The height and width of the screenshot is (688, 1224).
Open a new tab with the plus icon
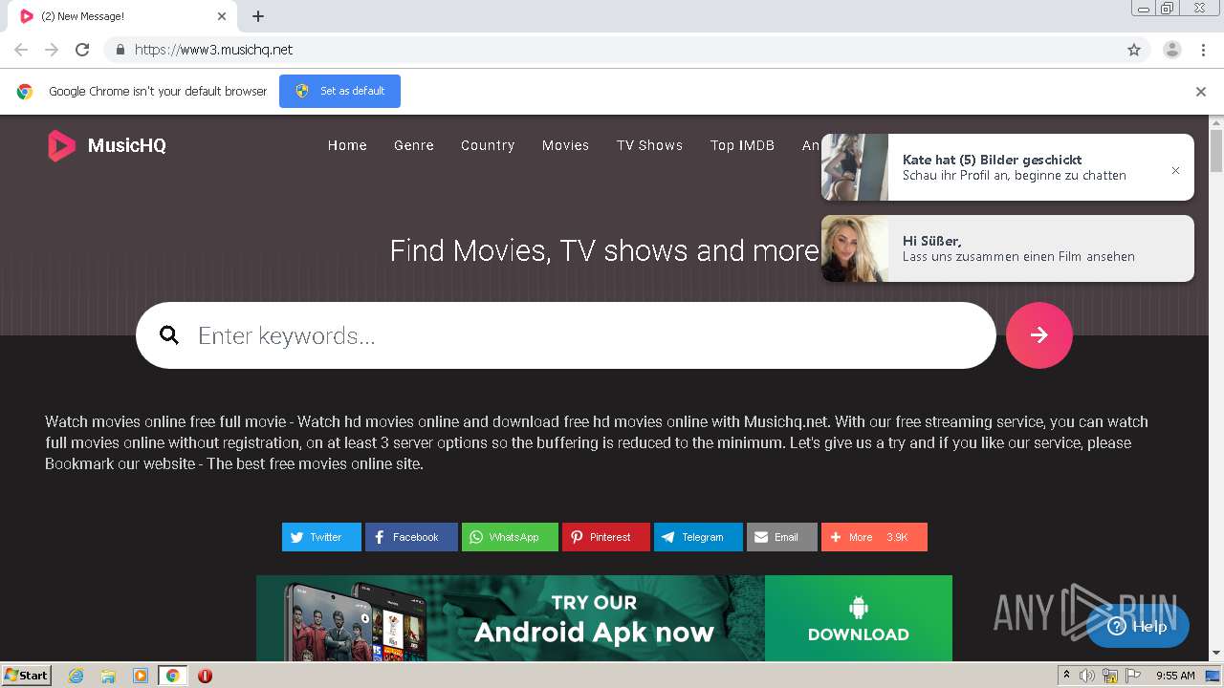coord(258,16)
